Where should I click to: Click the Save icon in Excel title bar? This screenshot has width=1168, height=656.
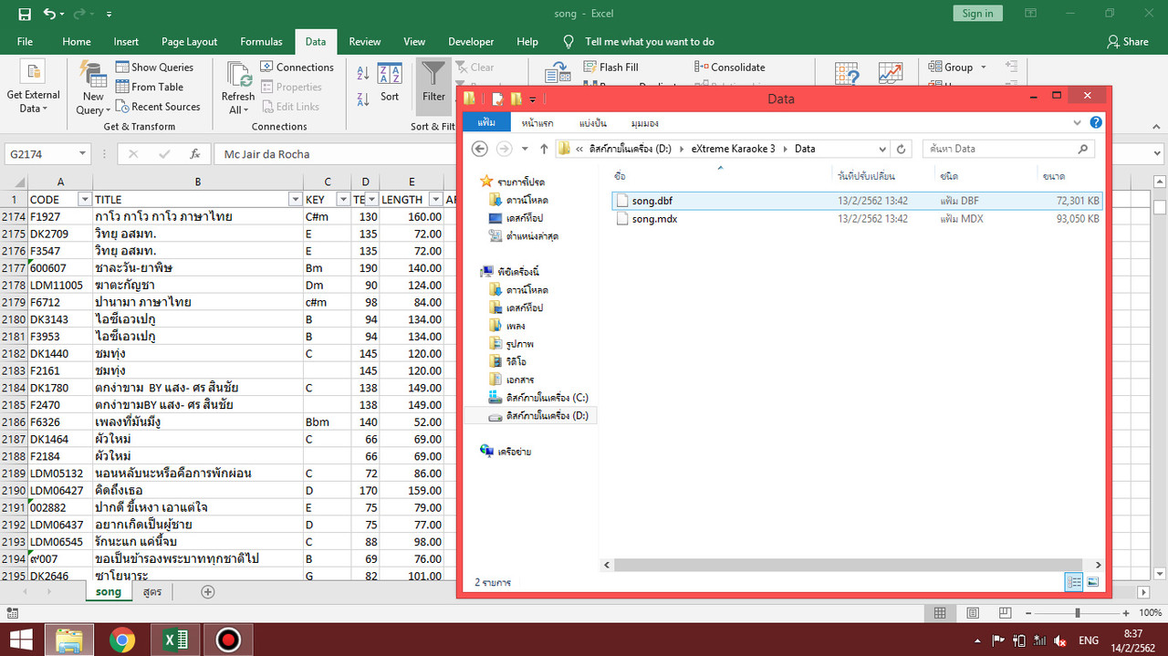pos(24,14)
